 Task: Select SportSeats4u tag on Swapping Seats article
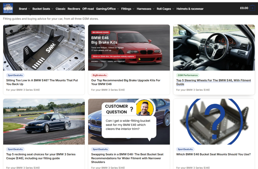coord(100,149)
